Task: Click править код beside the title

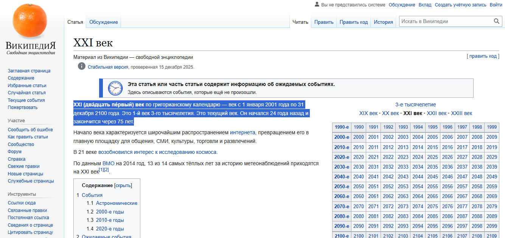Action: (x=483, y=56)
